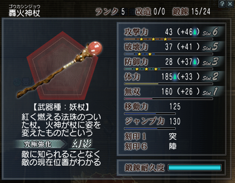Select the 幻影 enhancement name

82,144
